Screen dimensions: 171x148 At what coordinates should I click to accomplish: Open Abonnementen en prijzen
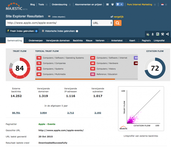(x=89, y=5)
